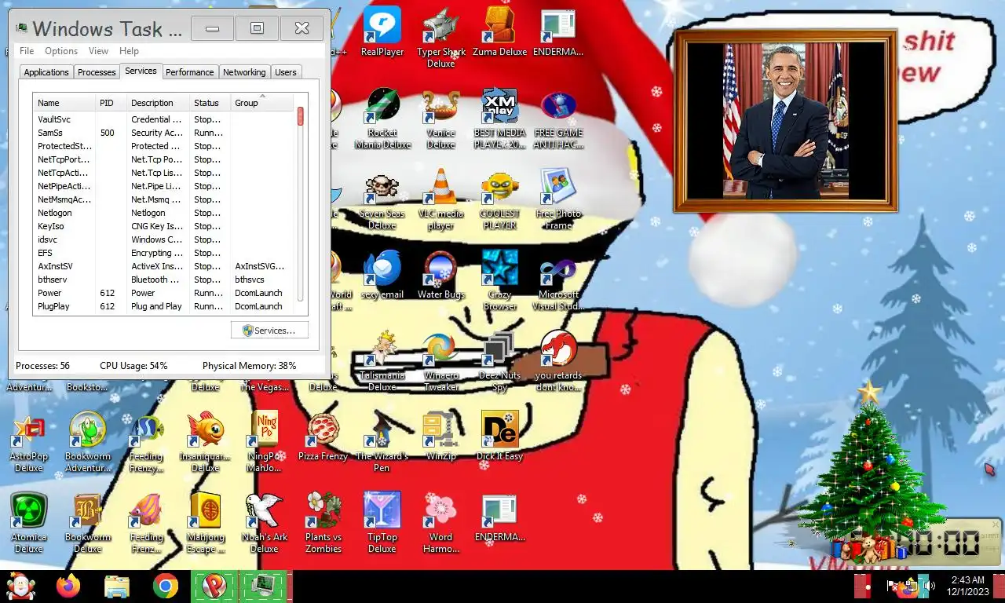The width and height of the screenshot is (1005, 603).
Task: Switch to the Performance tab
Action: click(189, 72)
